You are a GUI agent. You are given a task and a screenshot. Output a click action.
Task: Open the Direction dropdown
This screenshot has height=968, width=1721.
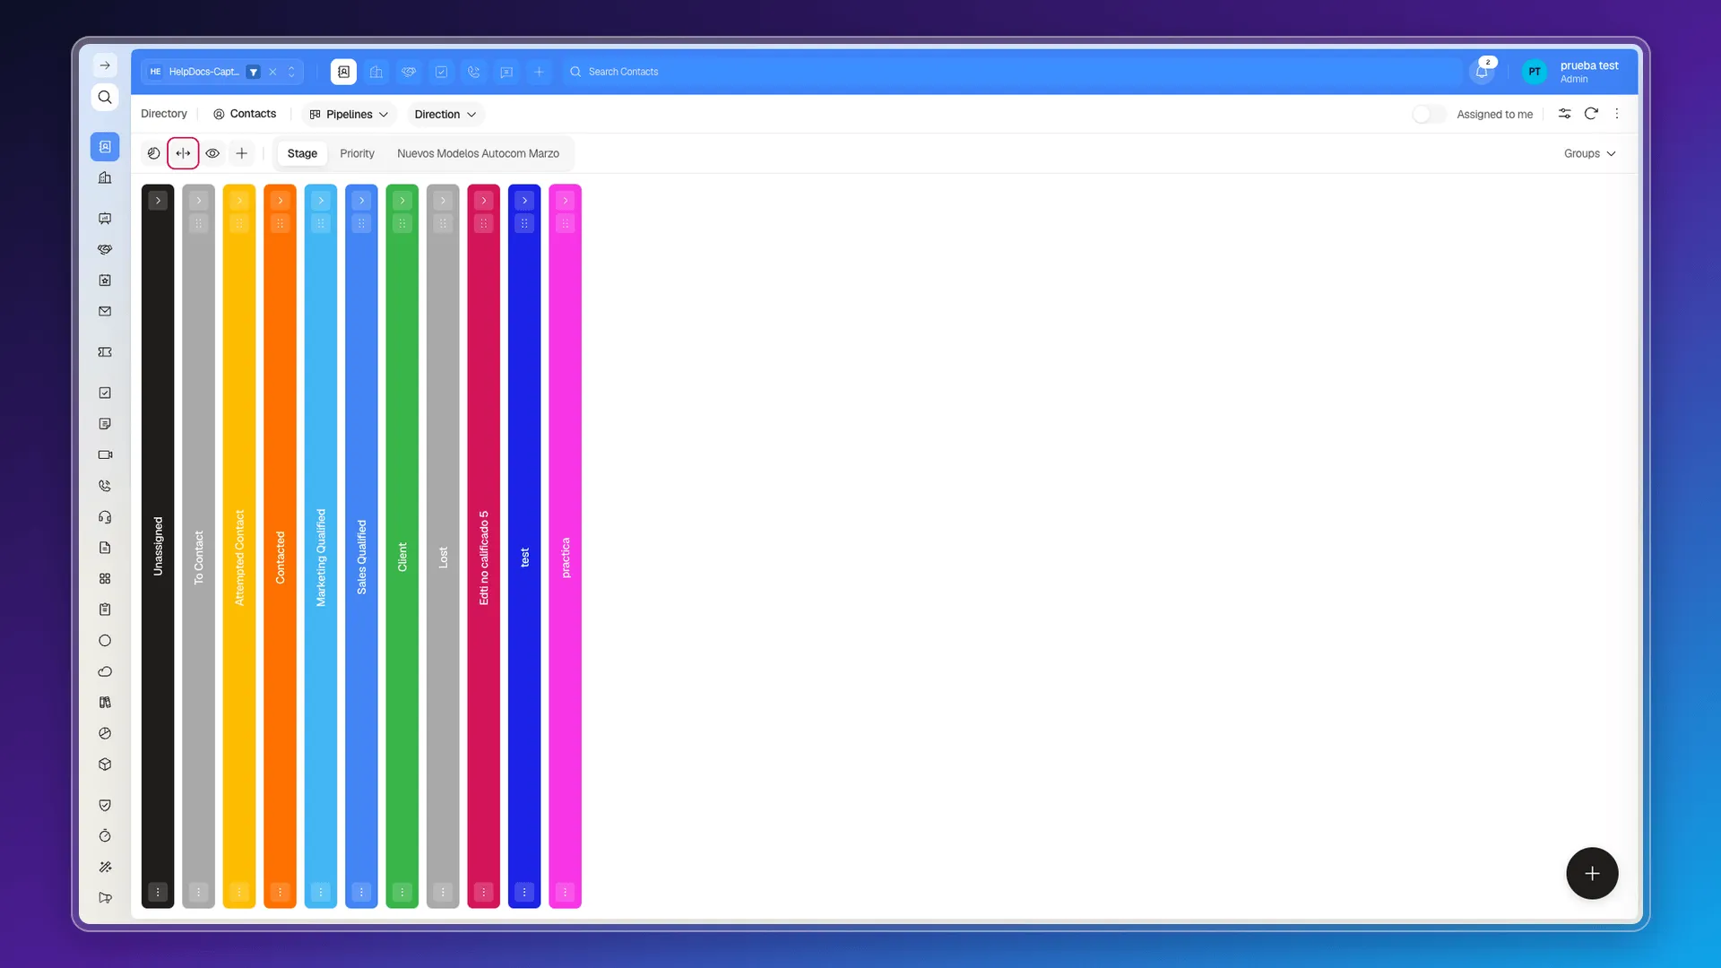point(445,114)
